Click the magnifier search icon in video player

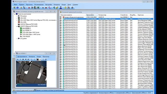[46, 59]
